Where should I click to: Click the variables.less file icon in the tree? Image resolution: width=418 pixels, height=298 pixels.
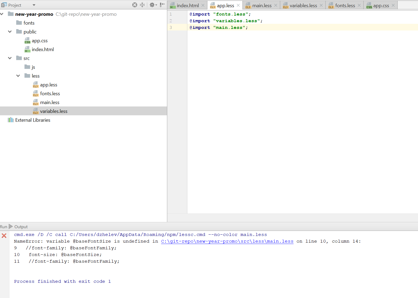coord(36,111)
